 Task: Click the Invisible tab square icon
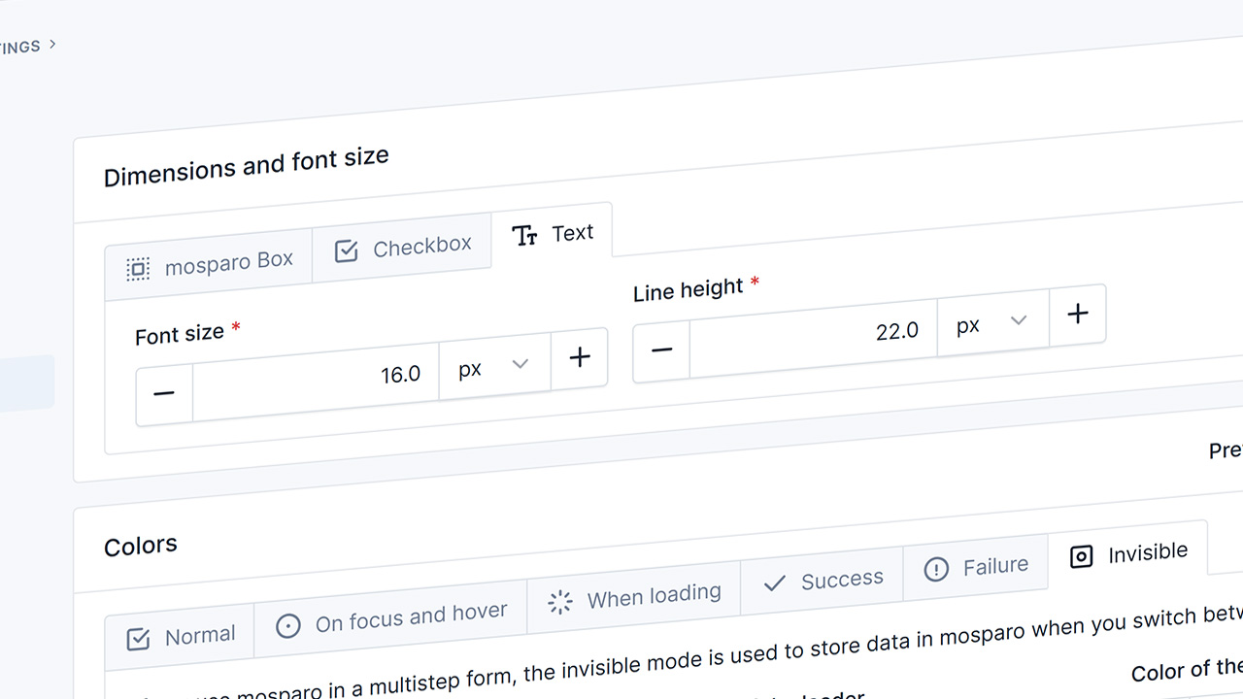click(x=1081, y=557)
